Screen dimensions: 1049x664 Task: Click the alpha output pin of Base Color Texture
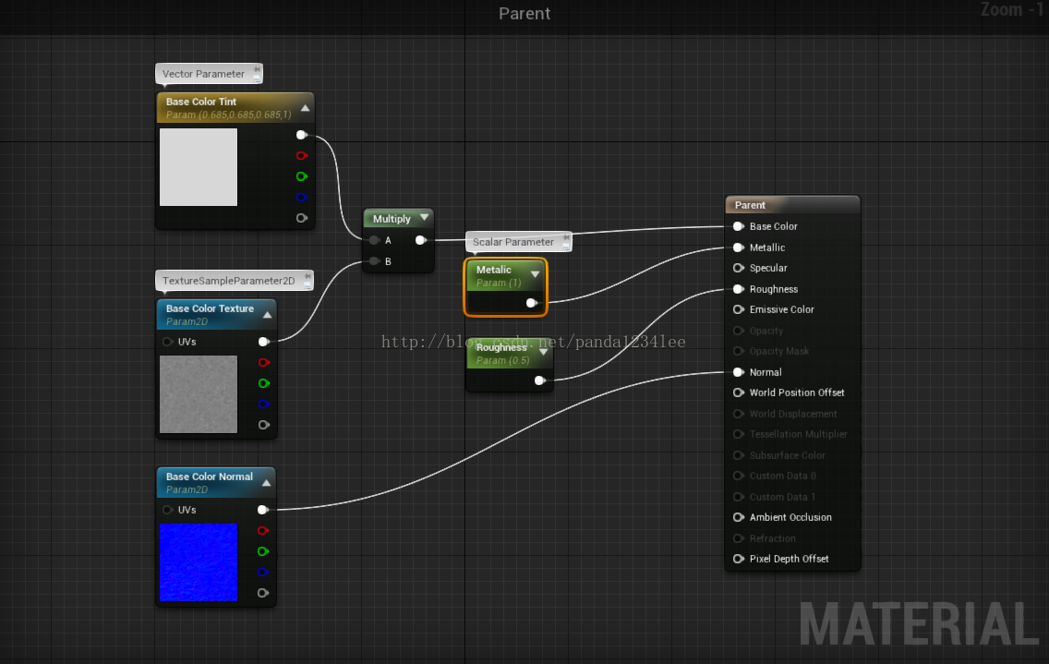pyautogui.click(x=264, y=425)
